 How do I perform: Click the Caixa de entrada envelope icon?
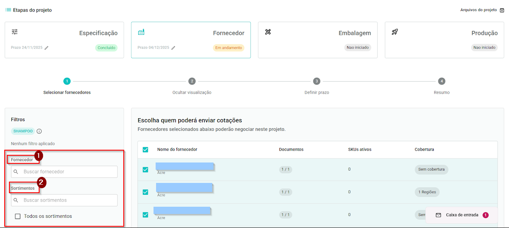(x=438, y=215)
